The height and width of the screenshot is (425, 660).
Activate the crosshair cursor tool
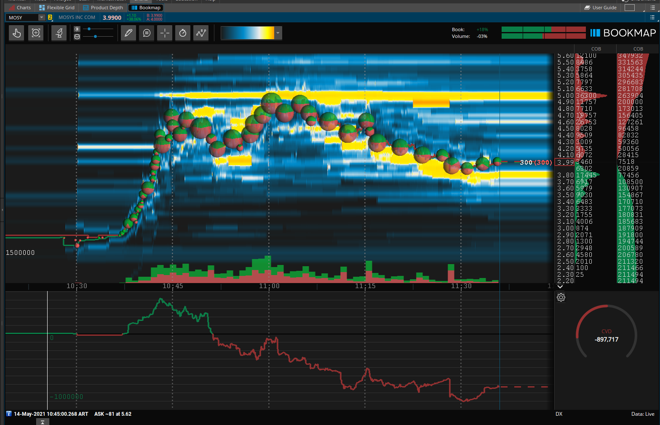click(165, 33)
